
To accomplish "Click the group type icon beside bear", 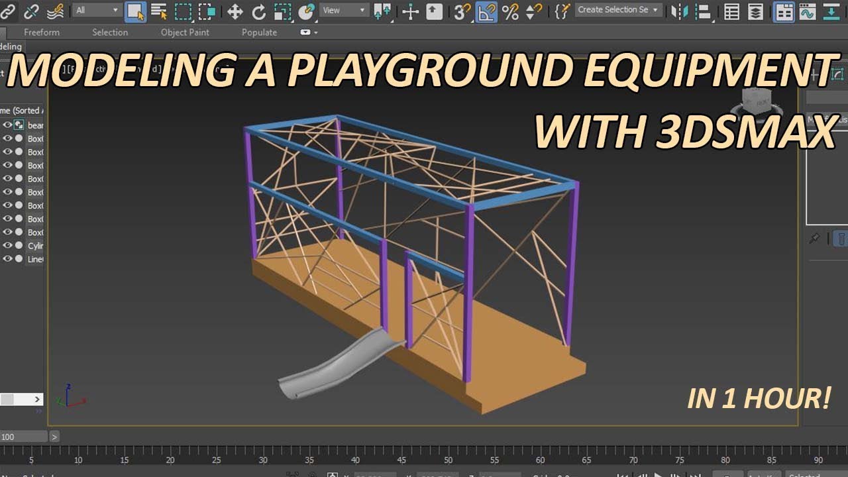I will click(x=19, y=125).
